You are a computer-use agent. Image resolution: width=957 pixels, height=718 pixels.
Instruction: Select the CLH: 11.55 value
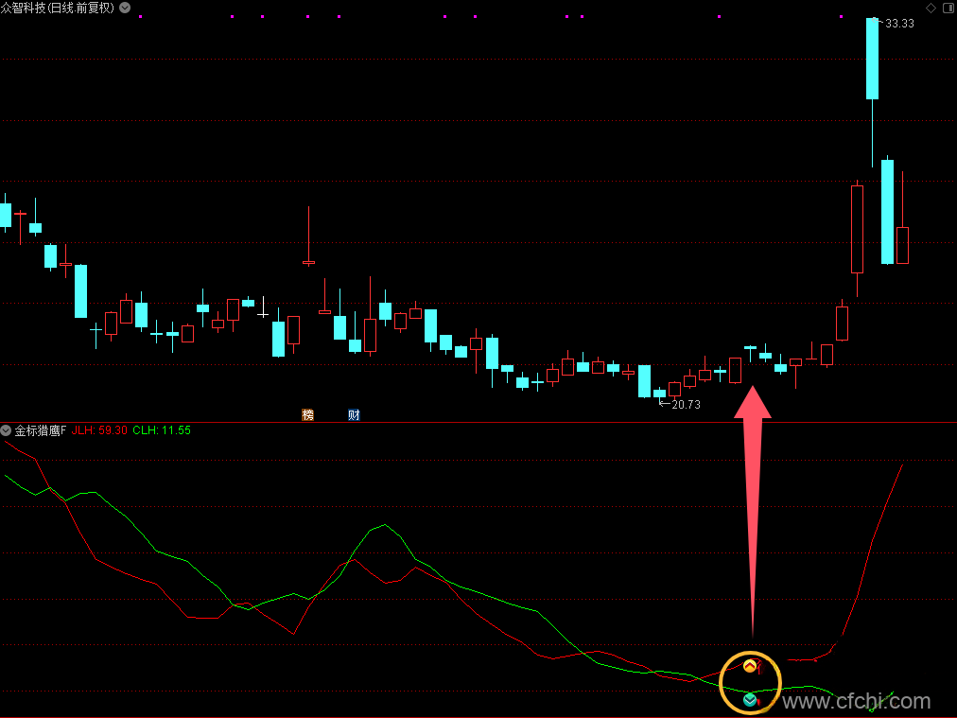pos(162,430)
